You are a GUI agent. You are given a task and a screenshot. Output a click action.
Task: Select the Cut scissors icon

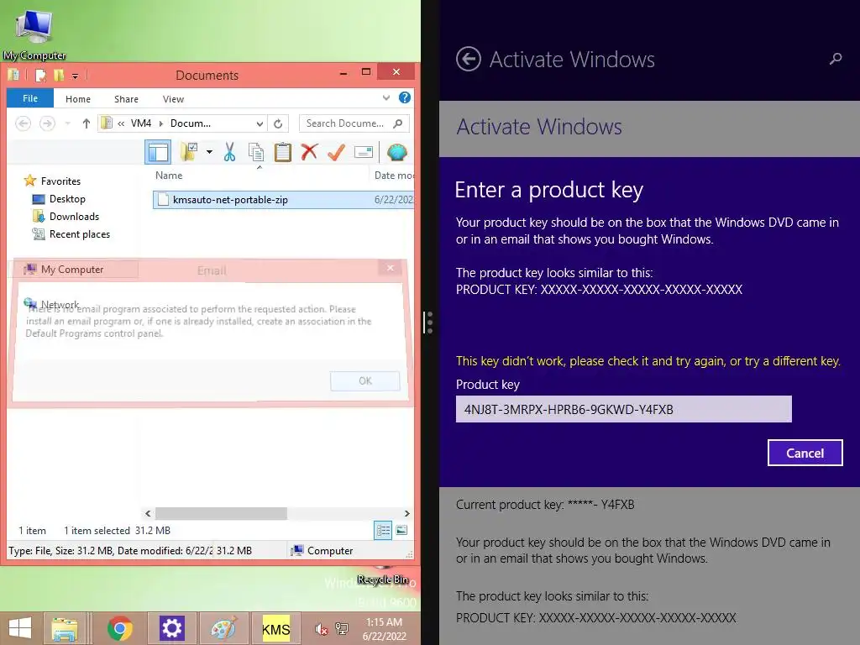pos(229,152)
